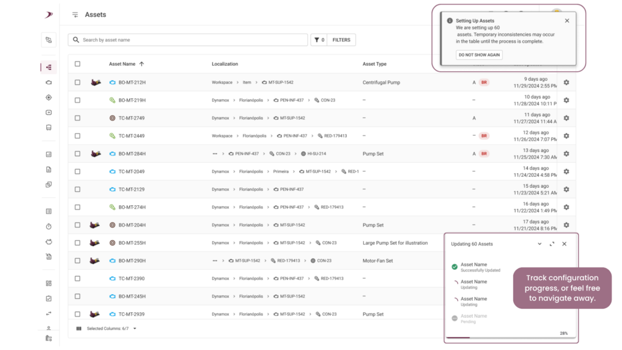Click the hamburger menu icon beside Assets

click(x=75, y=15)
